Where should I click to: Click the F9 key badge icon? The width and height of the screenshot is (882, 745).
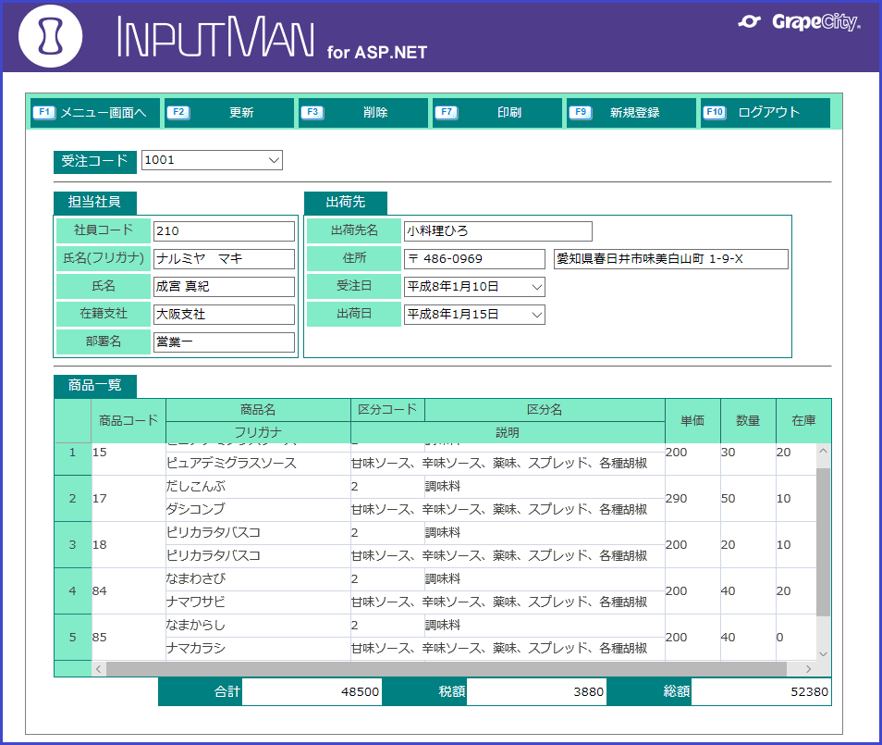coord(580,112)
